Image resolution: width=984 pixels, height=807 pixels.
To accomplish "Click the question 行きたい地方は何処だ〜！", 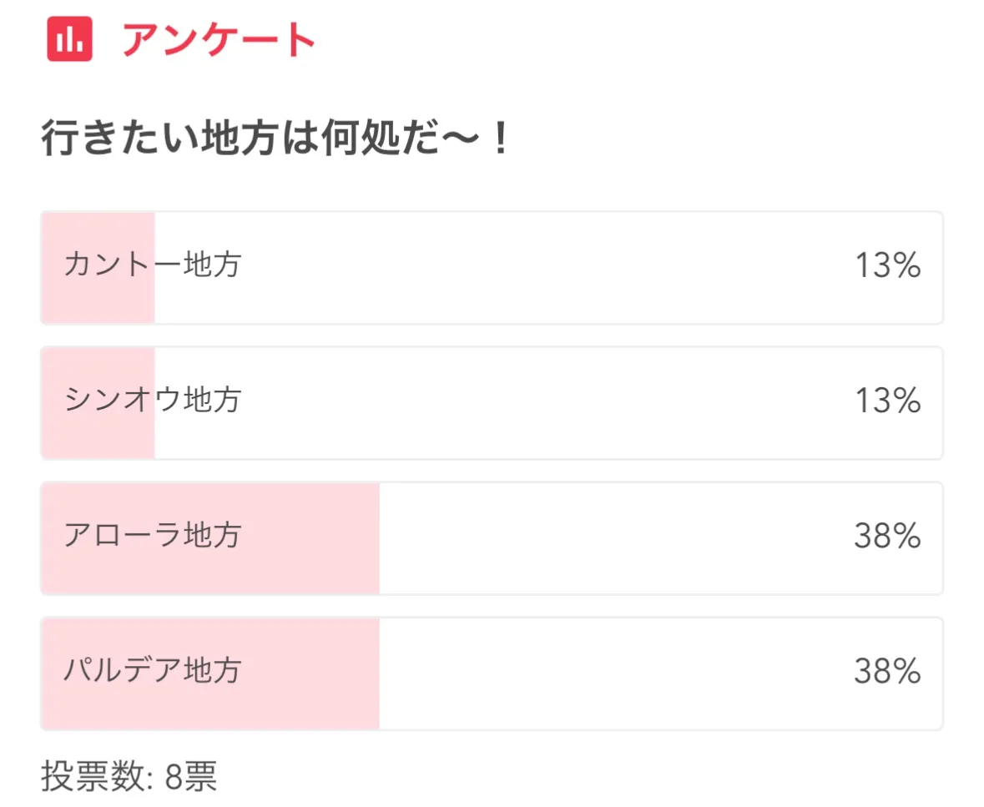I will point(275,140).
